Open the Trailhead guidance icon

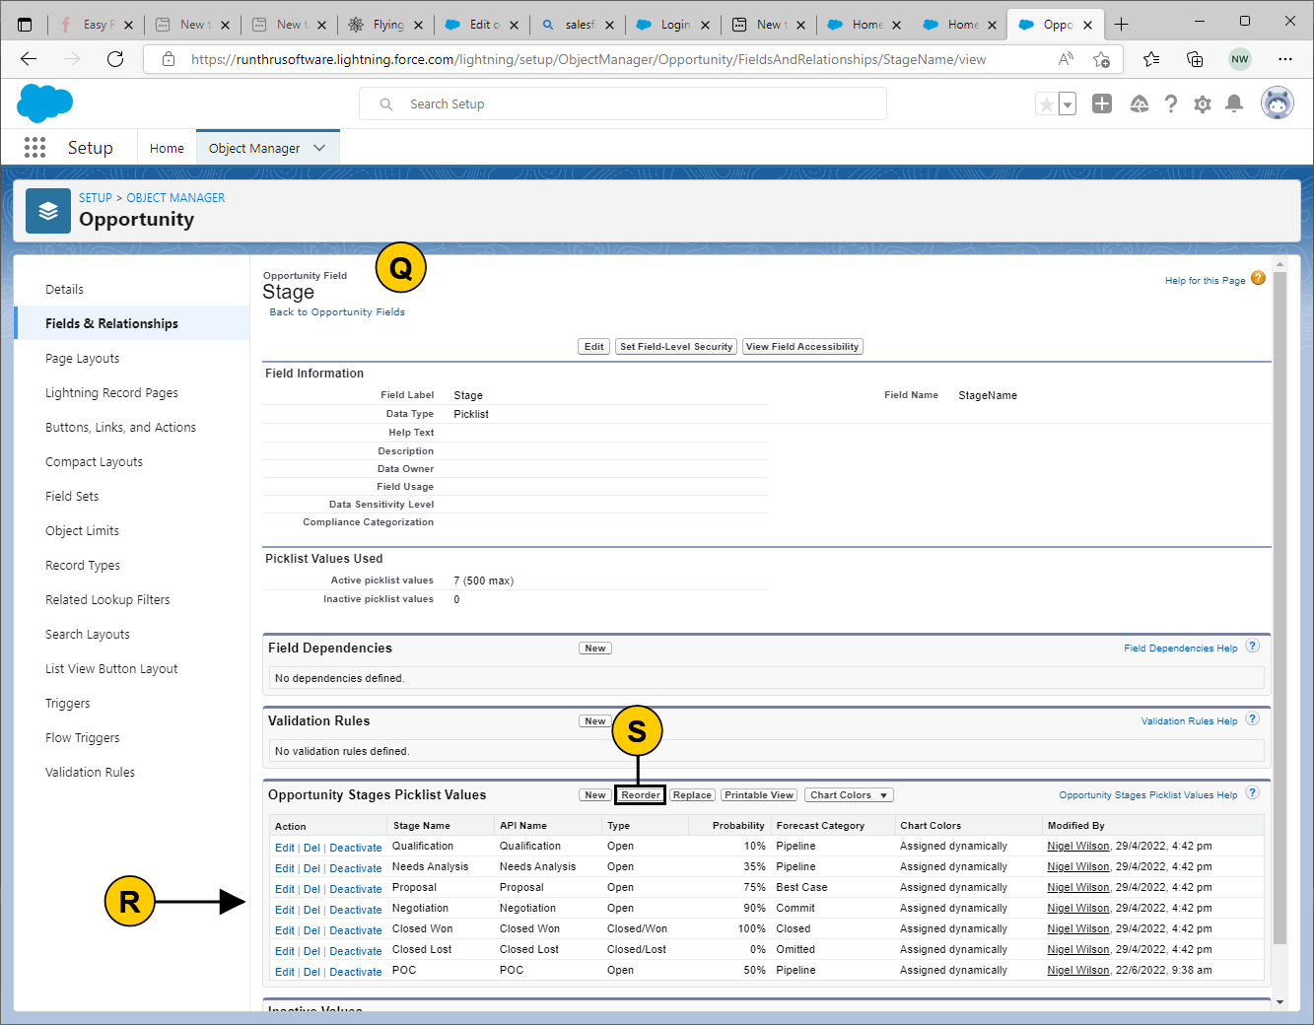coord(1139,103)
